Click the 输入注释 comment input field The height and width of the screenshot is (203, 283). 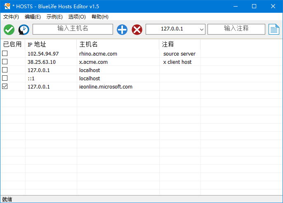click(x=236, y=29)
